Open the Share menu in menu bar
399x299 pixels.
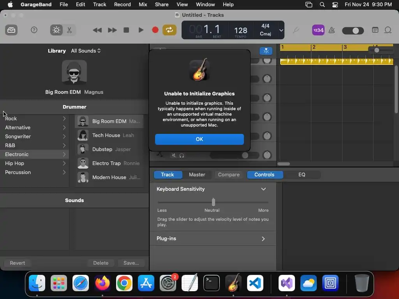click(162, 5)
